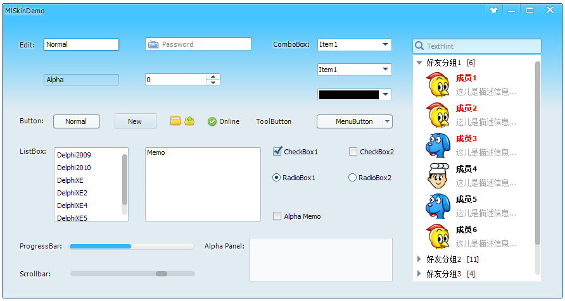Click the chick avatar of 成员2
The height and width of the screenshot is (301, 565).
click(438, 115)
